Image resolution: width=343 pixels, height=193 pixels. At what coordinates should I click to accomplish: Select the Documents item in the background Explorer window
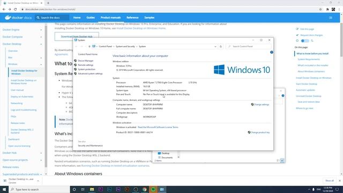167,158
